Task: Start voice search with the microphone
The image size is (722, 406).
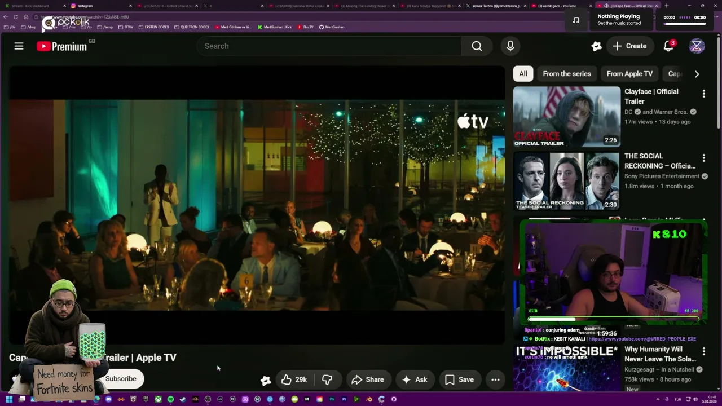Action: 510,46
